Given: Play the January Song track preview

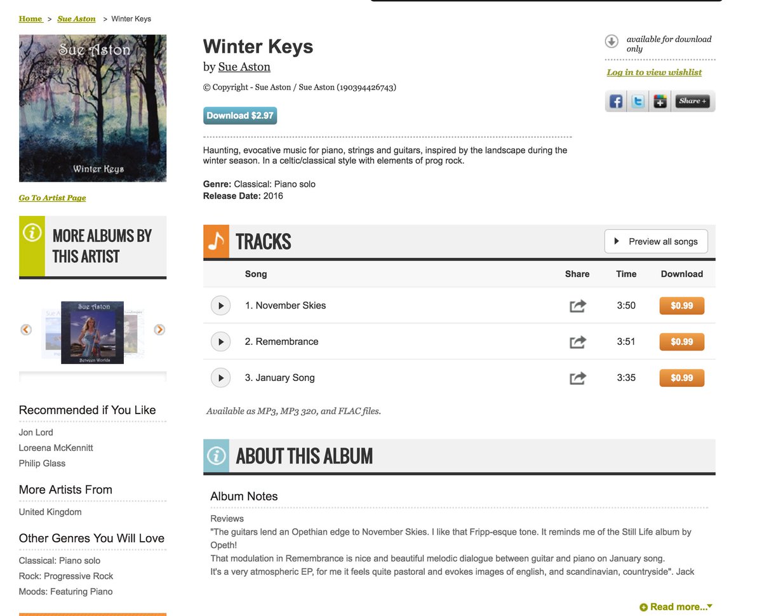Looking at the screenshot, I should [220, 378].
